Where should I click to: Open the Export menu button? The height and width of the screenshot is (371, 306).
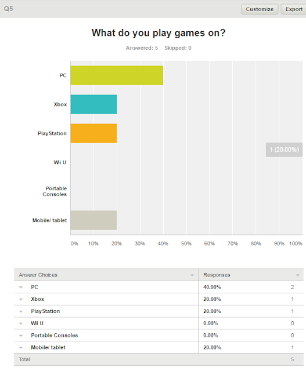coord(294,9)
